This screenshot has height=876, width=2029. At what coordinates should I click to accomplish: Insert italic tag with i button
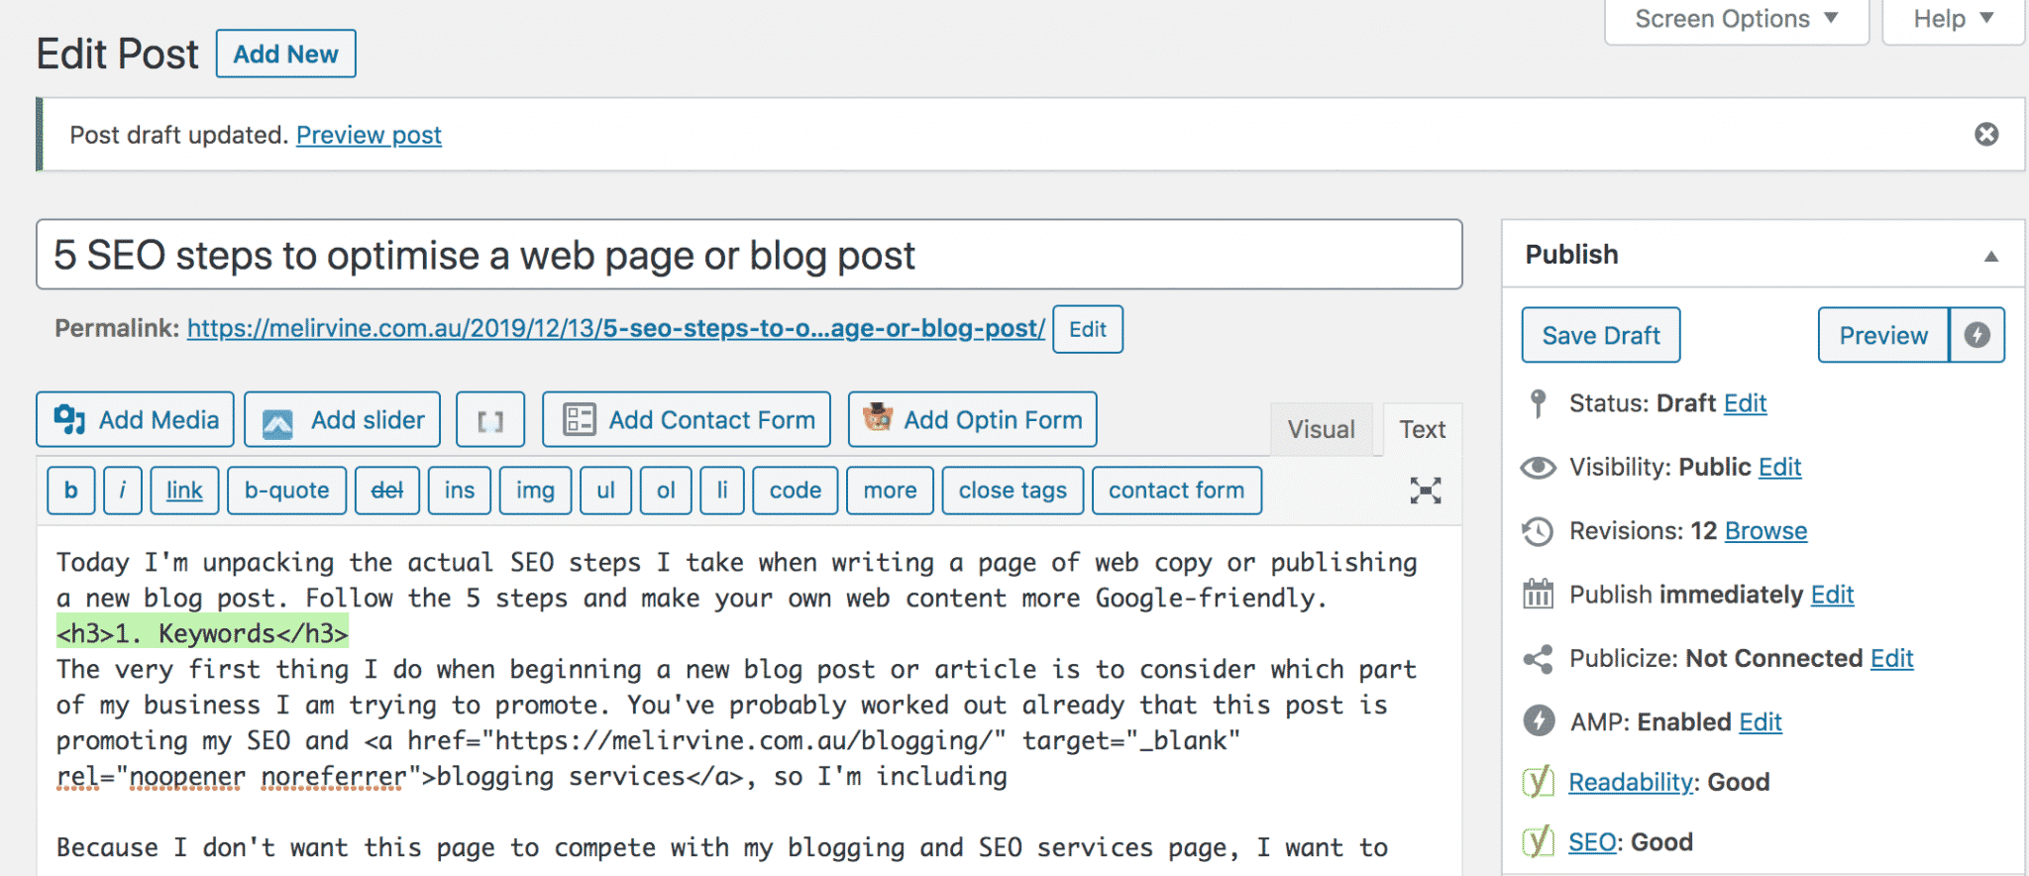point(123,491)
